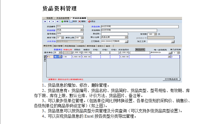
Task: Click the 删除 (delete) toolbar icon
Action: [82, 21]
